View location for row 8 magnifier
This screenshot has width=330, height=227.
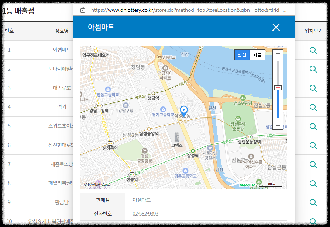click(313, 184)
